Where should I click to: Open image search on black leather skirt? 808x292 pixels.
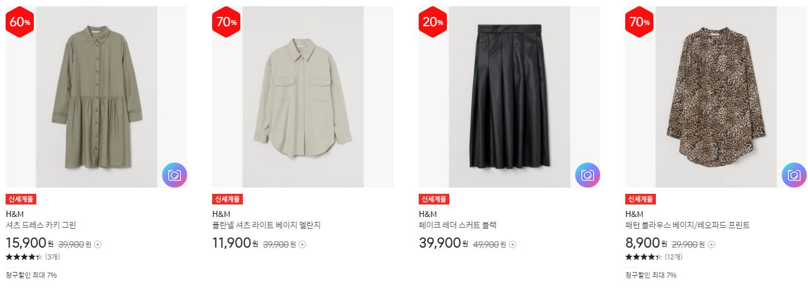click(x=588, y=175)
